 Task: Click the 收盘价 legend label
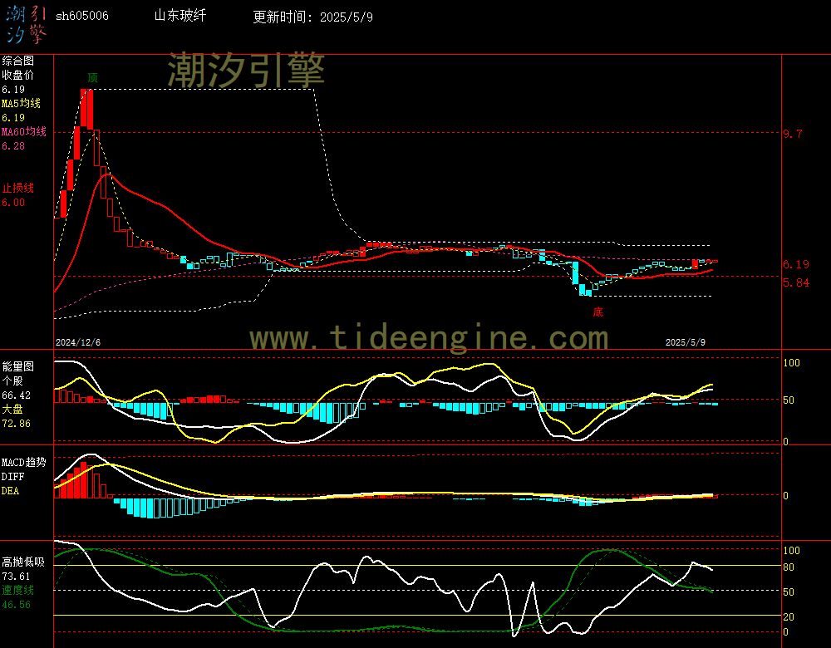coord(18,75)
